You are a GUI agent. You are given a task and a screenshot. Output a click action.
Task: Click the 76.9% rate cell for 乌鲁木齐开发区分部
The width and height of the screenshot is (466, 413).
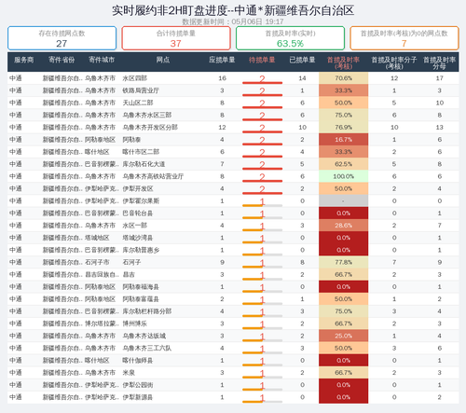[x=343, y=128]
